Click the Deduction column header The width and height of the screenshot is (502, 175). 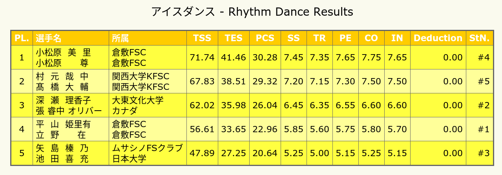[438, 38]
